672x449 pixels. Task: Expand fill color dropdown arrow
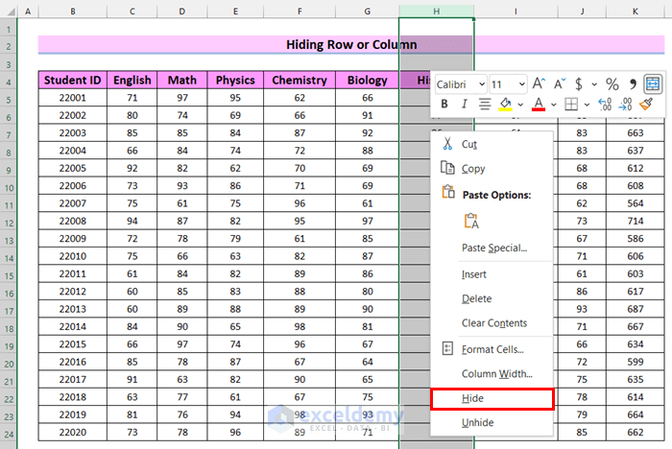[520, 105]
